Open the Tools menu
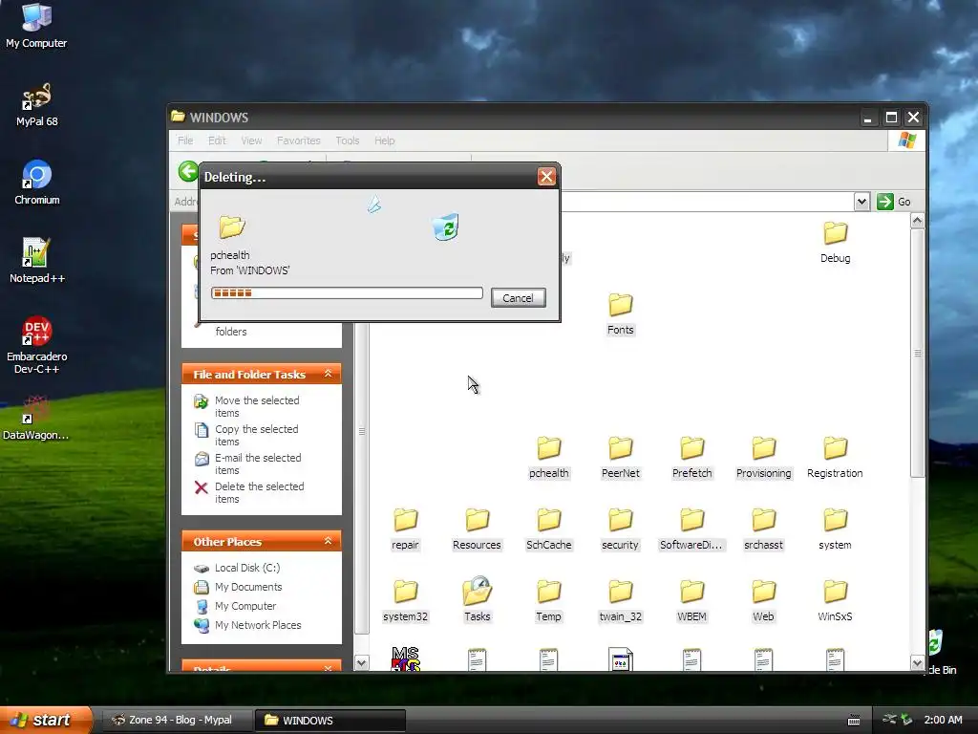The width and height of the screenshot is (978, 734). click(347, 140)
